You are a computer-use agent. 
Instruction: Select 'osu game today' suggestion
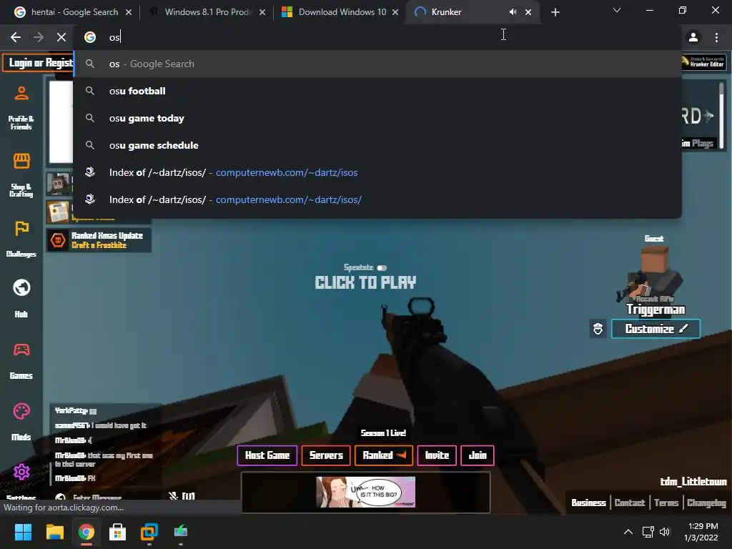377,118
